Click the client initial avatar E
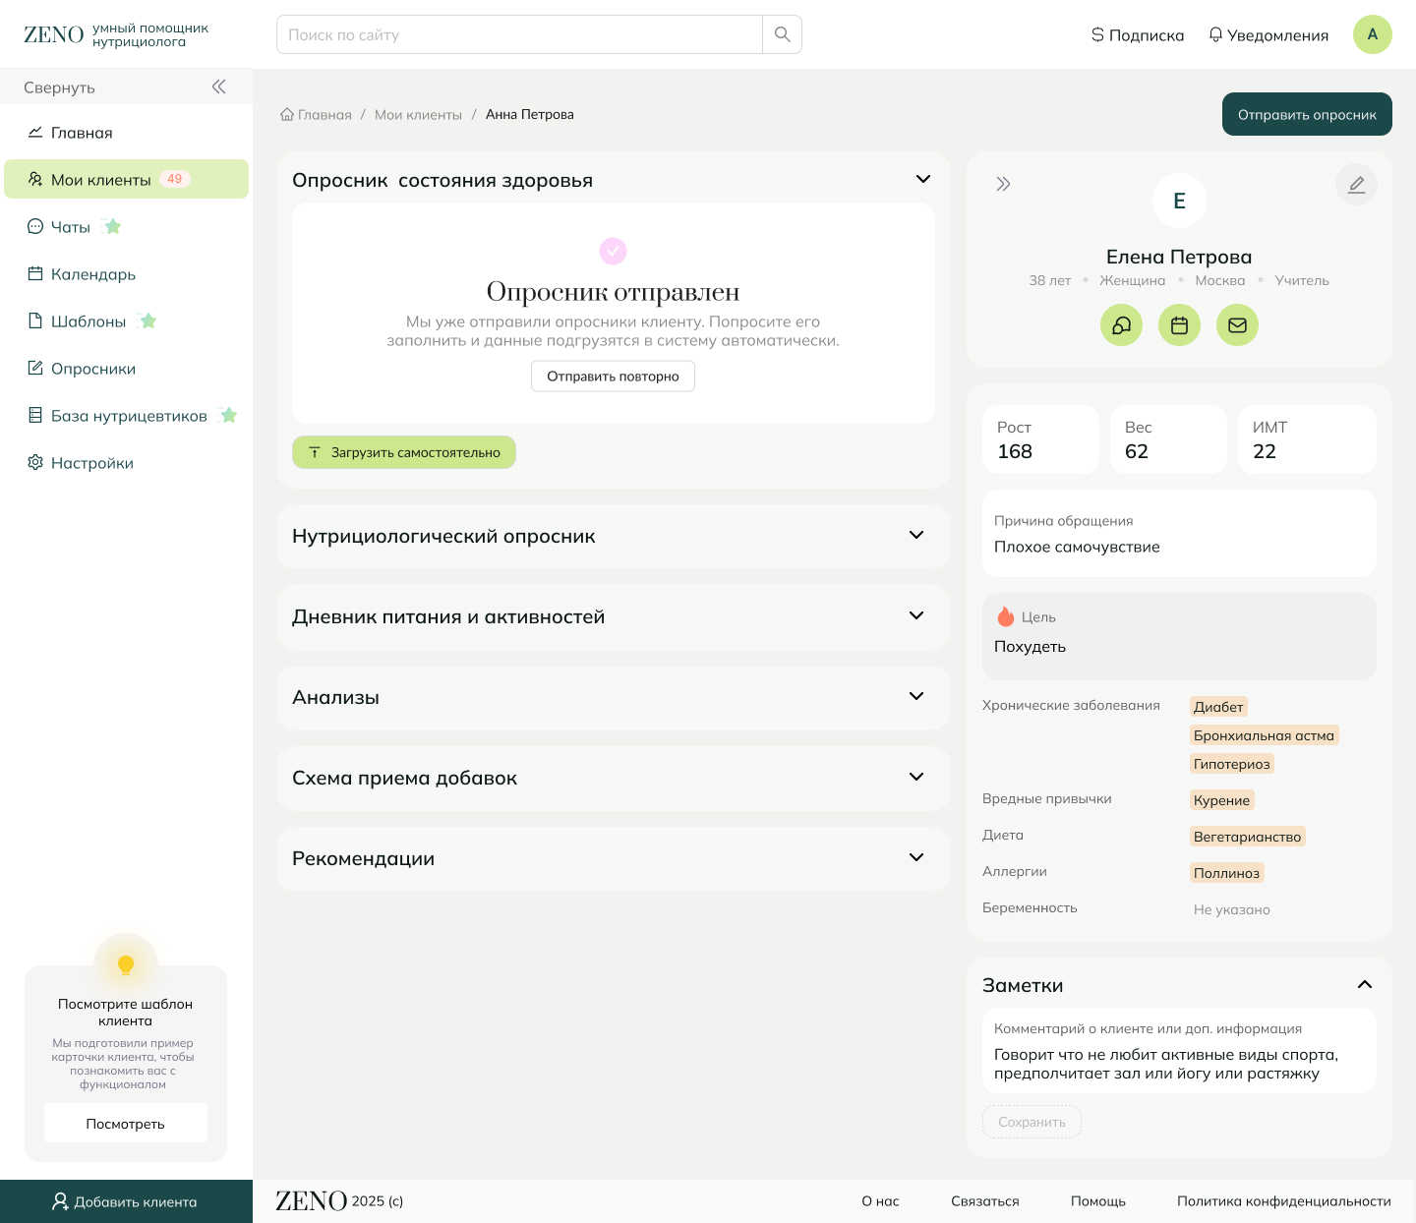The width and height of the screenshot is (1416, 1223). [x=1179, y=201]
